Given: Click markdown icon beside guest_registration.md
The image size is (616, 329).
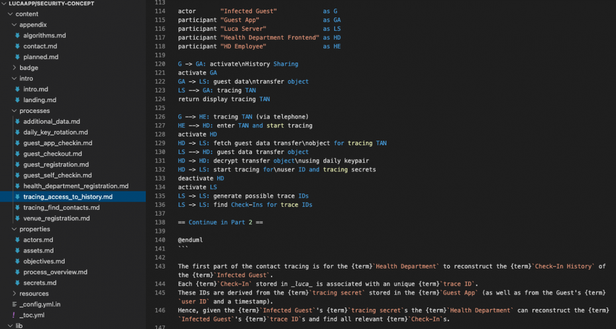Looking at the screenshot, I should click(17, 164).
